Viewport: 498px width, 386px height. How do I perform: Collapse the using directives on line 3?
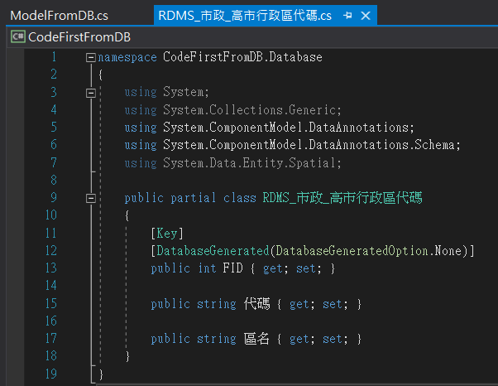point(90,93)
